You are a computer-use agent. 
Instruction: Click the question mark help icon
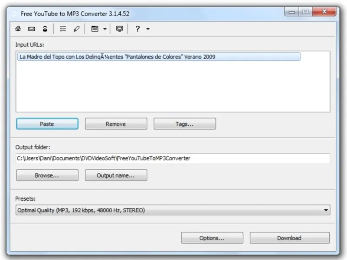(137, 29)
